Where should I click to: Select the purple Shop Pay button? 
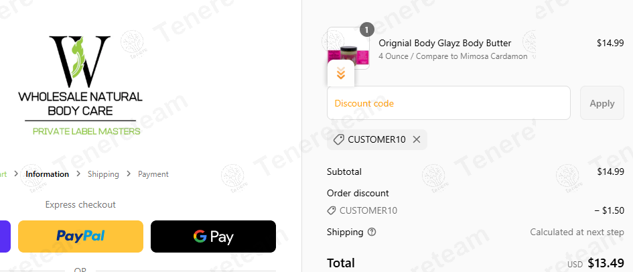5,236
